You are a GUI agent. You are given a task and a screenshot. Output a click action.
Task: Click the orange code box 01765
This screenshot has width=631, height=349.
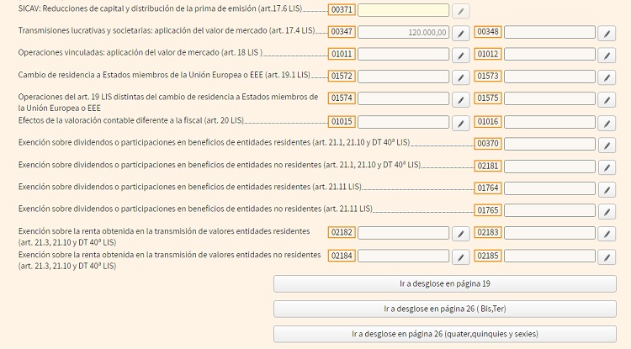pos(488,210)
